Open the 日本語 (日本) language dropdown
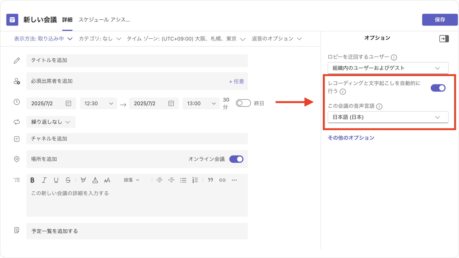The width and height of the screenshot is (459, 258). click(x=388, y=117)
